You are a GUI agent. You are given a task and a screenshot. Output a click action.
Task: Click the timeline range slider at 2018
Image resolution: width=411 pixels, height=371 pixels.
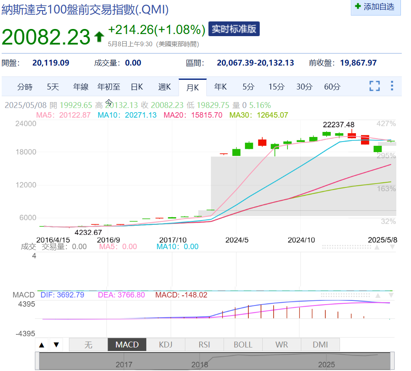click(200, 364)
